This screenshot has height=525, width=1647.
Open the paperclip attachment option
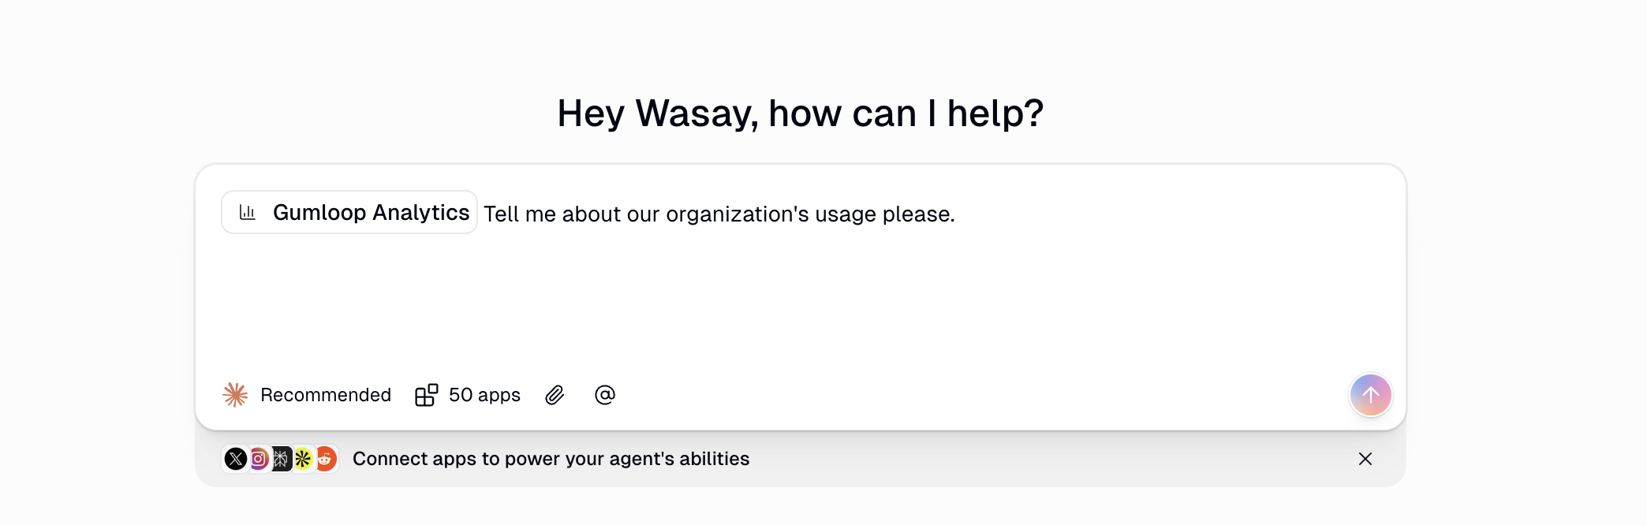click(555, 395)
